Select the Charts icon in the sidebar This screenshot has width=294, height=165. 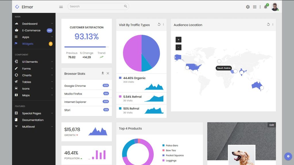pyautogui.click(x=16, y=75)
